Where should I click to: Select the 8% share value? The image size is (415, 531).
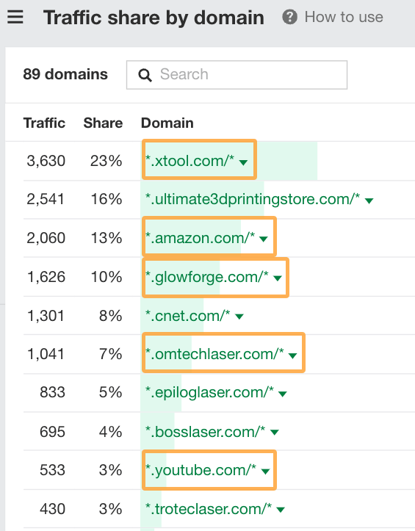click(x=110, y=316)
